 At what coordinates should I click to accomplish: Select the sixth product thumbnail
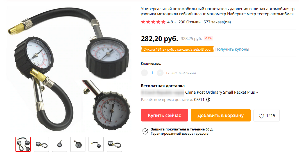click(x=114, y=144)
